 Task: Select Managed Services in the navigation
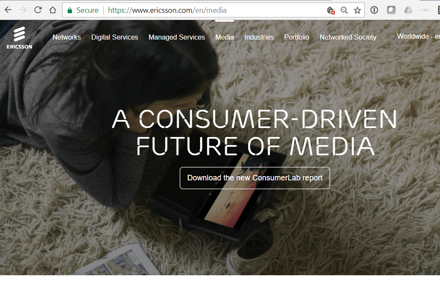(x=177, y=37)
